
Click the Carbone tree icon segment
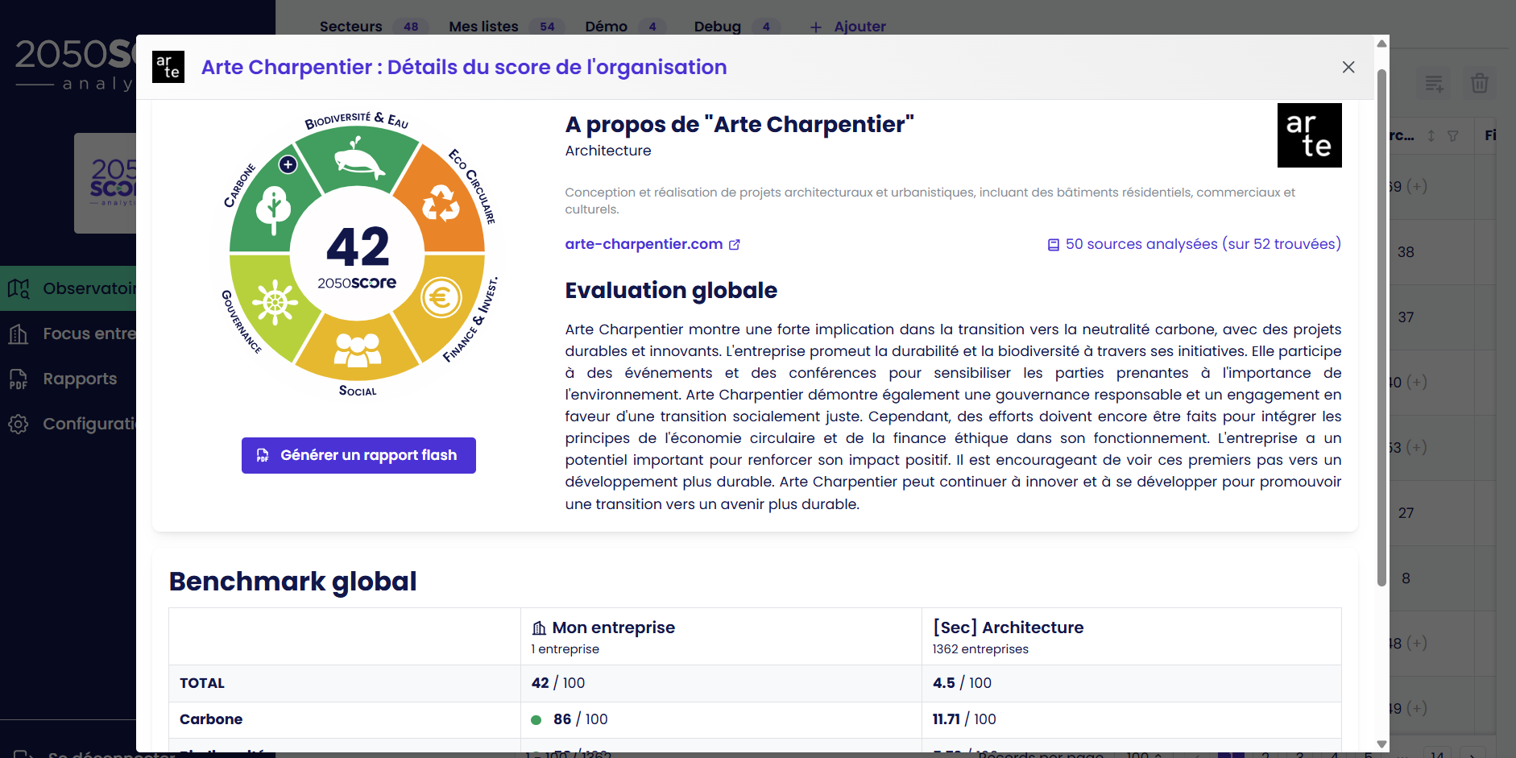[273, 209]
